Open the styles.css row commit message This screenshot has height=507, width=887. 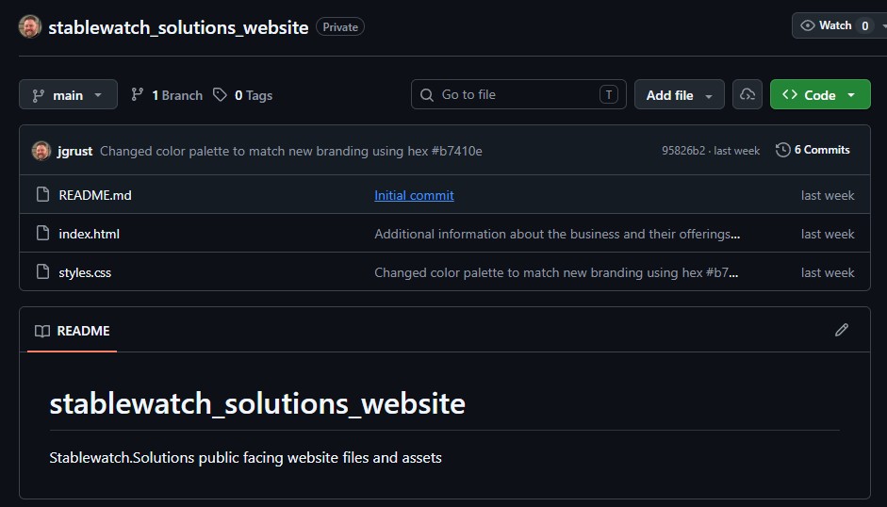click(556, 272)
